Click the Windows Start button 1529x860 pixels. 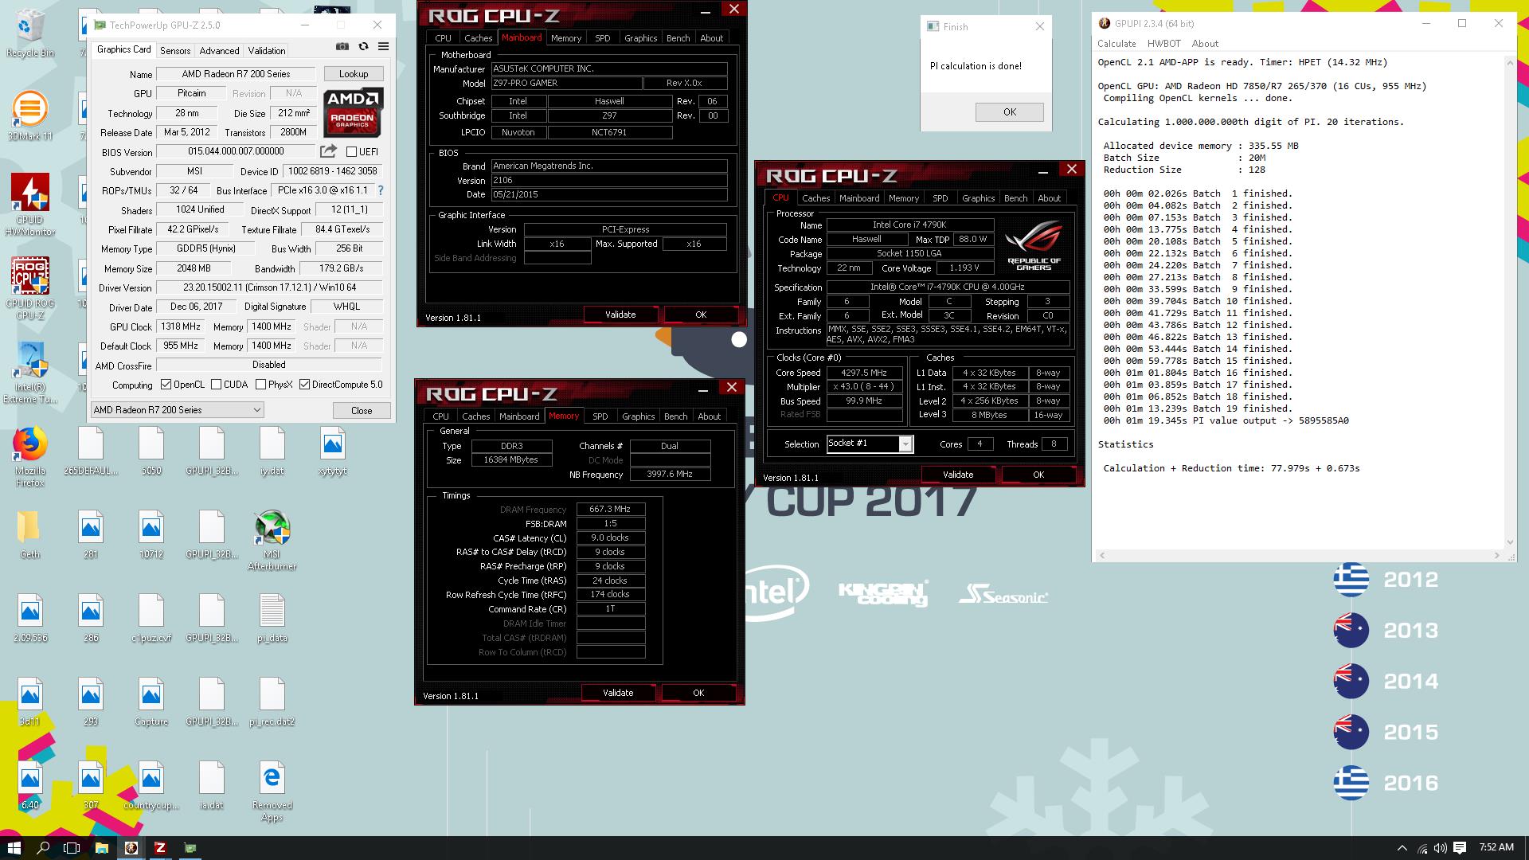pos(14,848)
